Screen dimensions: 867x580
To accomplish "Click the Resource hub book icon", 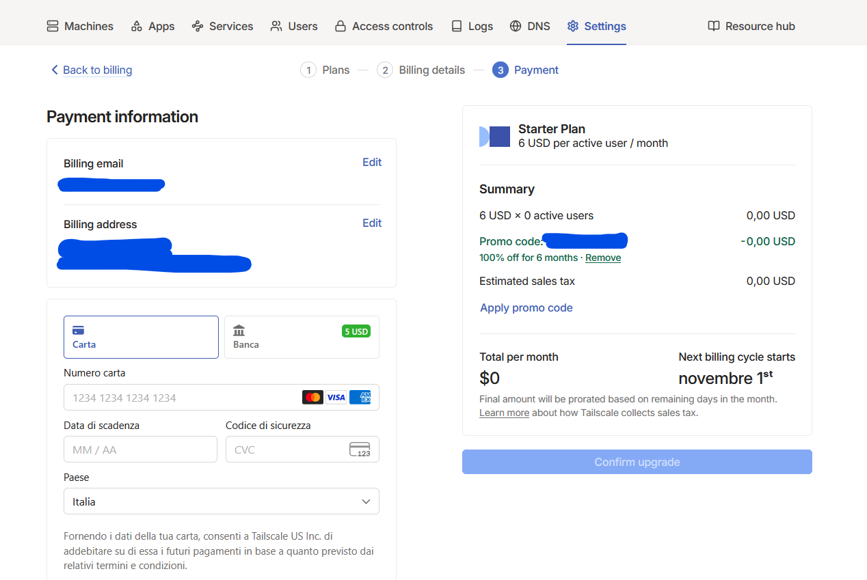I will pos(714,26).
